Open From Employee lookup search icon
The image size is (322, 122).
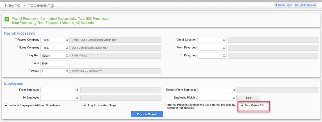pos(77,90)
